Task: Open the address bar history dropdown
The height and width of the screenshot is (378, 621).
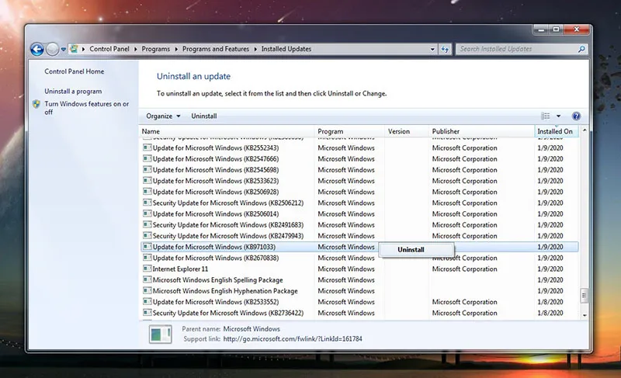Action: 433,49
